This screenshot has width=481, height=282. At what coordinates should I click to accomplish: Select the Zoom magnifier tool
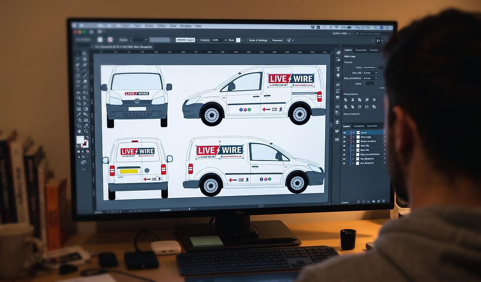click(x=85, y=131)
